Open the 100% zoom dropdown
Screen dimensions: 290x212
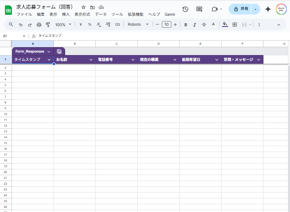point(63,24)
